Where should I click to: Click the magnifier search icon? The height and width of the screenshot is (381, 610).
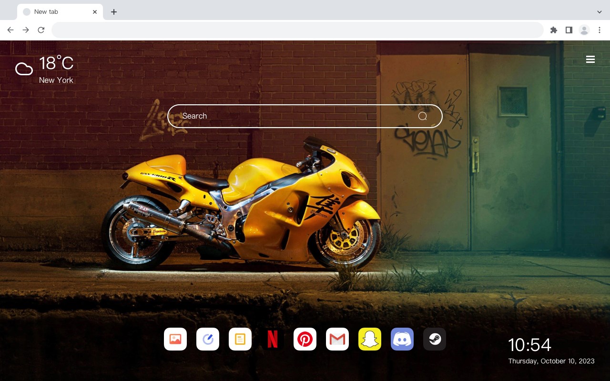click(423, 116)
